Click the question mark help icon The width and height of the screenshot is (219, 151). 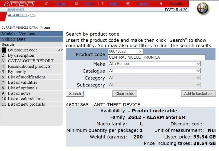tap(102, 4)
